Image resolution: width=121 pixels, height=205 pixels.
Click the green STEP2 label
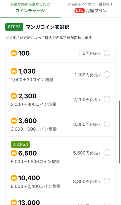pyautogui.click(x=14, y=27)
